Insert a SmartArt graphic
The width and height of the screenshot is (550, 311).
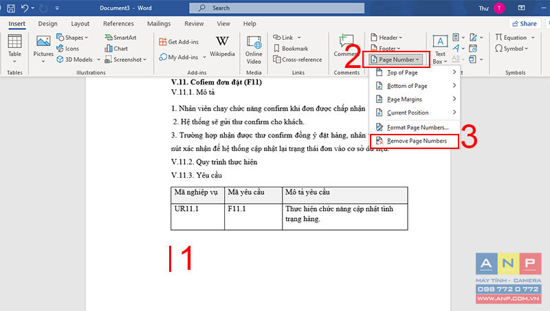(120, 37)
